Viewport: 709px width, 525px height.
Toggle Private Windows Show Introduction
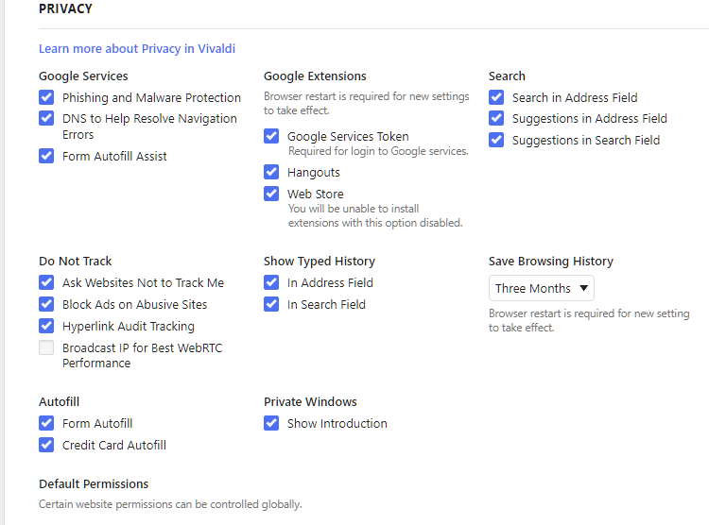point(271,423)
